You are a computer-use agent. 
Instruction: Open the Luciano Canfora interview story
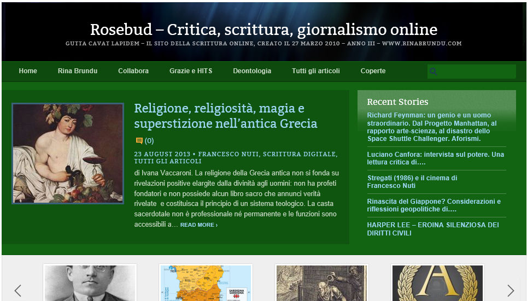pos(435,158)
